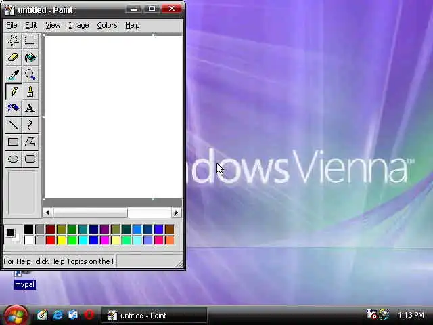Choose the Rounded Rectangle tool
The width and height of the screenshot is (433, 325).
tap(30, 159)
